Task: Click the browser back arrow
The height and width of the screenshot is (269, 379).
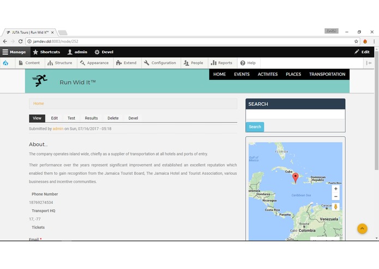Action: (5, 41)
